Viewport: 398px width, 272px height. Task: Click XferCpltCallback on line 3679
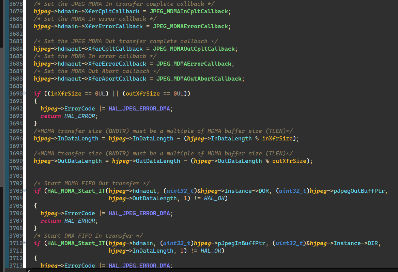[112, 12]
